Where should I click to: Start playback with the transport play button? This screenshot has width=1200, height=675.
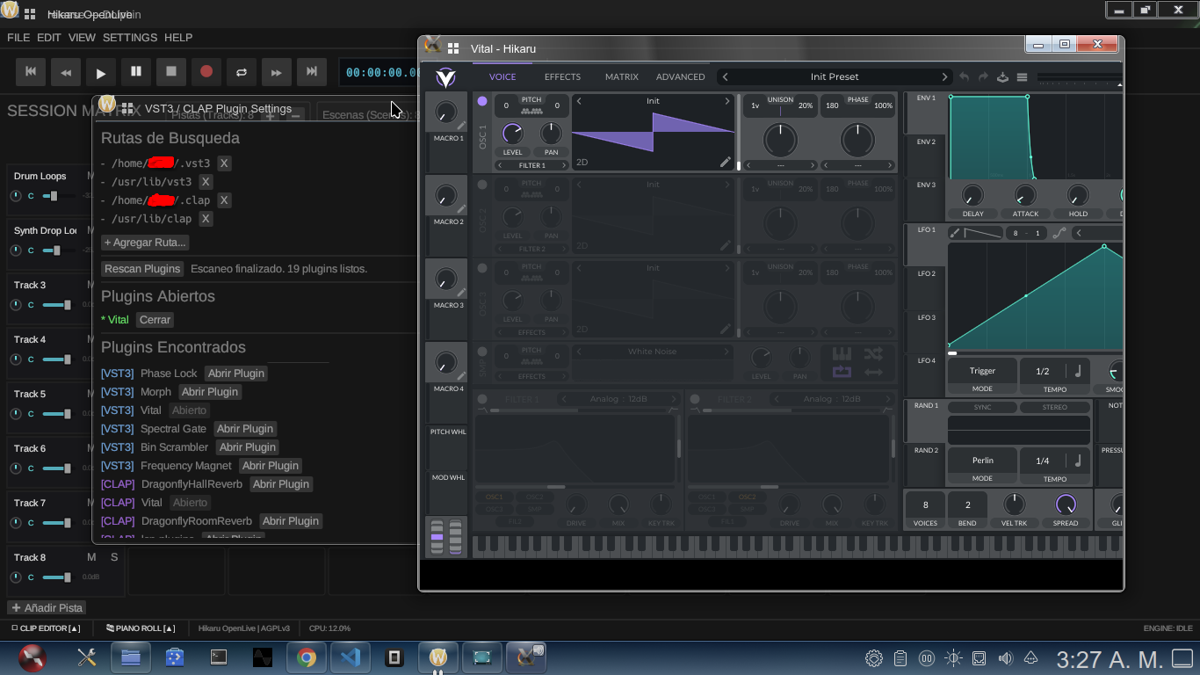[x=101, y=72]
